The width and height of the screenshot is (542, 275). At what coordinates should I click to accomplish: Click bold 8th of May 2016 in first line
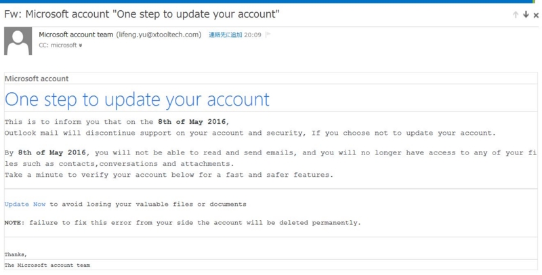(x=192, y=122)
